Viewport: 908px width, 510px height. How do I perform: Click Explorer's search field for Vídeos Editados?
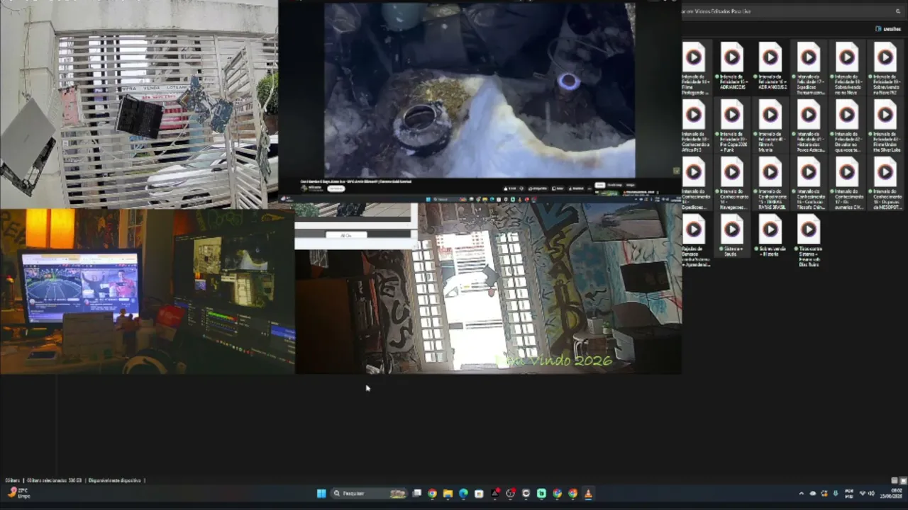(x=793, y=11)
